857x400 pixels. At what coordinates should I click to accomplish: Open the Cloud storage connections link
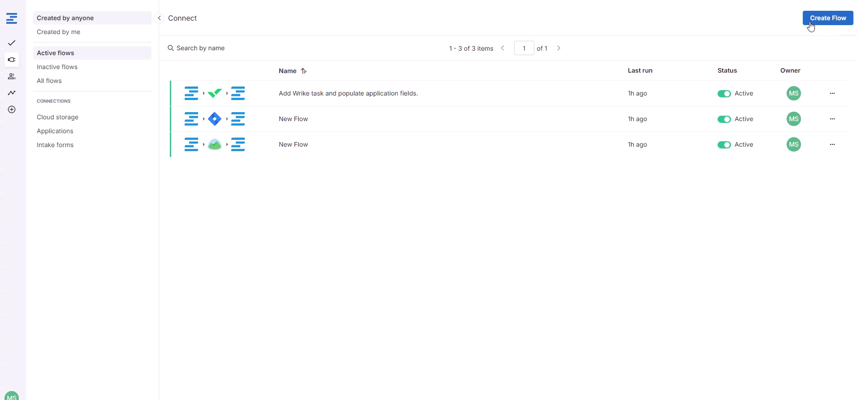coord(57,117)
